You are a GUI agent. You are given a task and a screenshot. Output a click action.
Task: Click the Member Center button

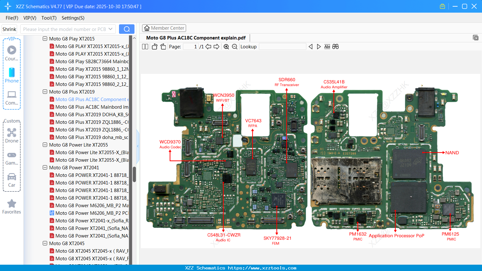[x=164, y=28]
